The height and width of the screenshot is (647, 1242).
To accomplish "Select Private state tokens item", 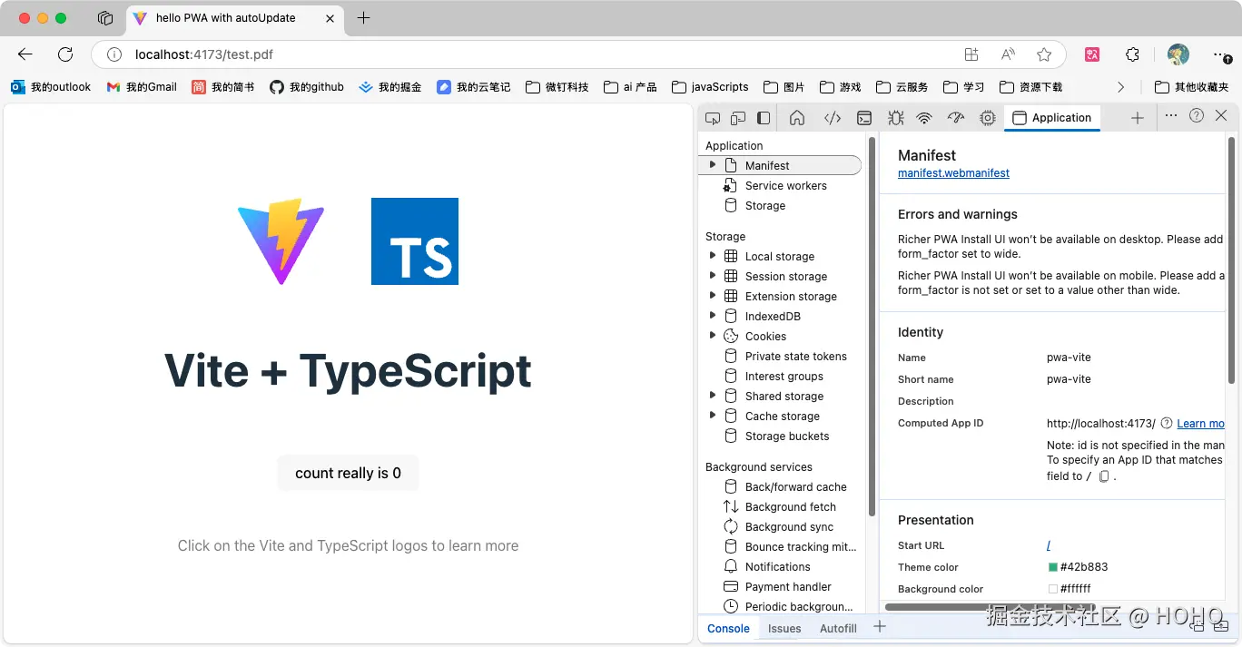I will 796,356.
